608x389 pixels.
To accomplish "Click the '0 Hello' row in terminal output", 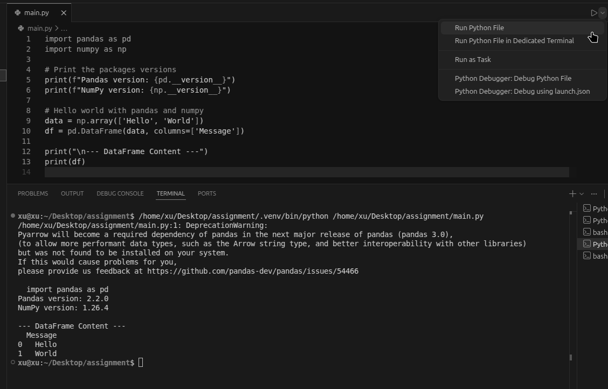I will 37,344.
